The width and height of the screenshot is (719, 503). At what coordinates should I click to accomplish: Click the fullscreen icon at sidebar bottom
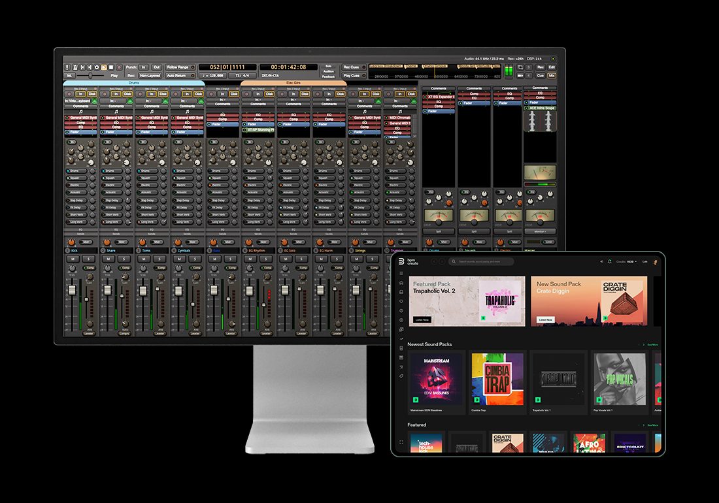401,442
